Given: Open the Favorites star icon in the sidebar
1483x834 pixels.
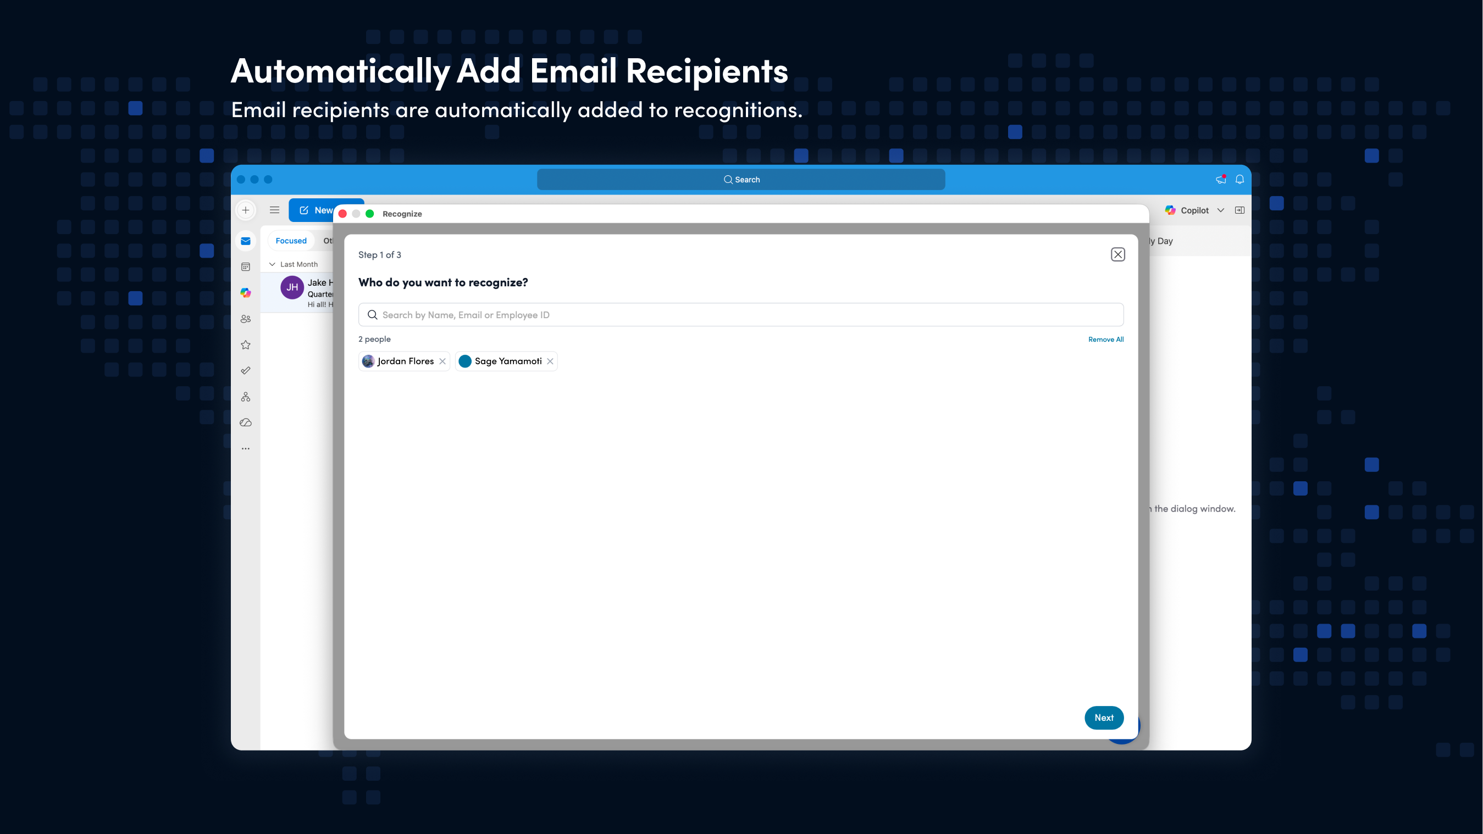Looking at the screenshot, I should tap(246, 345).
